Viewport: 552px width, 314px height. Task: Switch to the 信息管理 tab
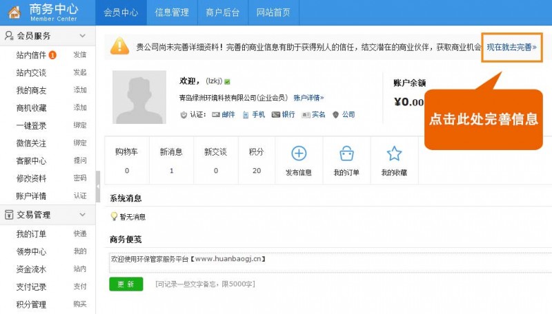pyautogui.click(x=172, y=12)
